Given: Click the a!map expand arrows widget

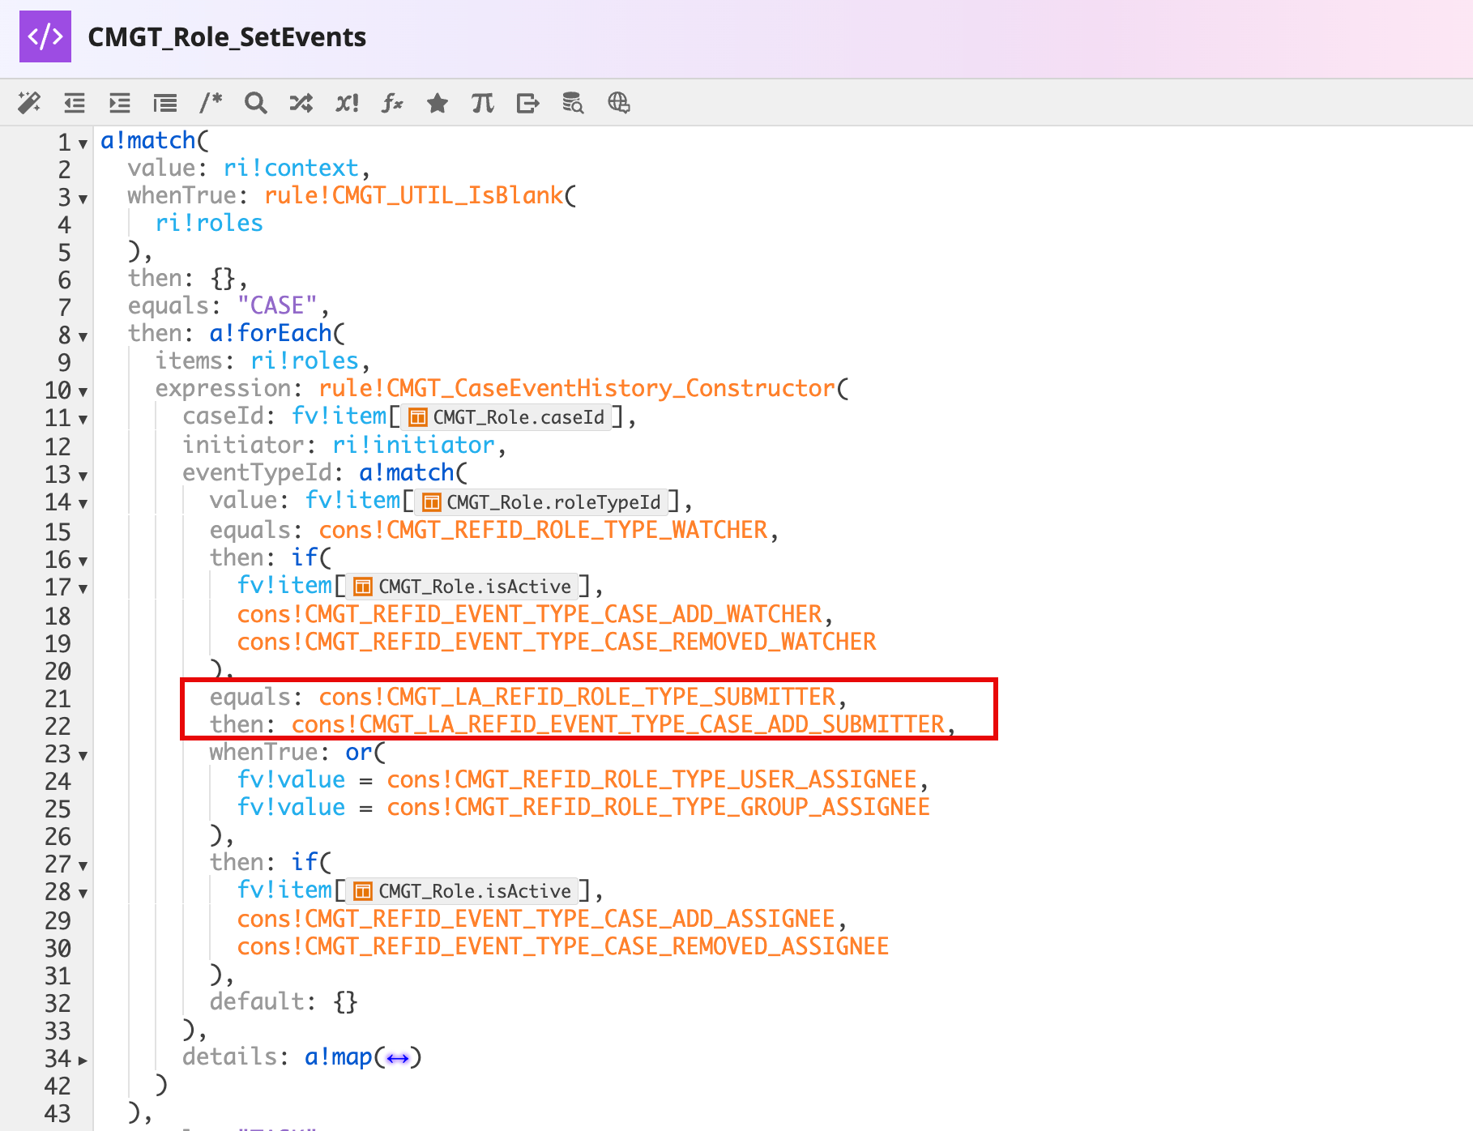Looking at the screenshot, I should coord(397,1058).
